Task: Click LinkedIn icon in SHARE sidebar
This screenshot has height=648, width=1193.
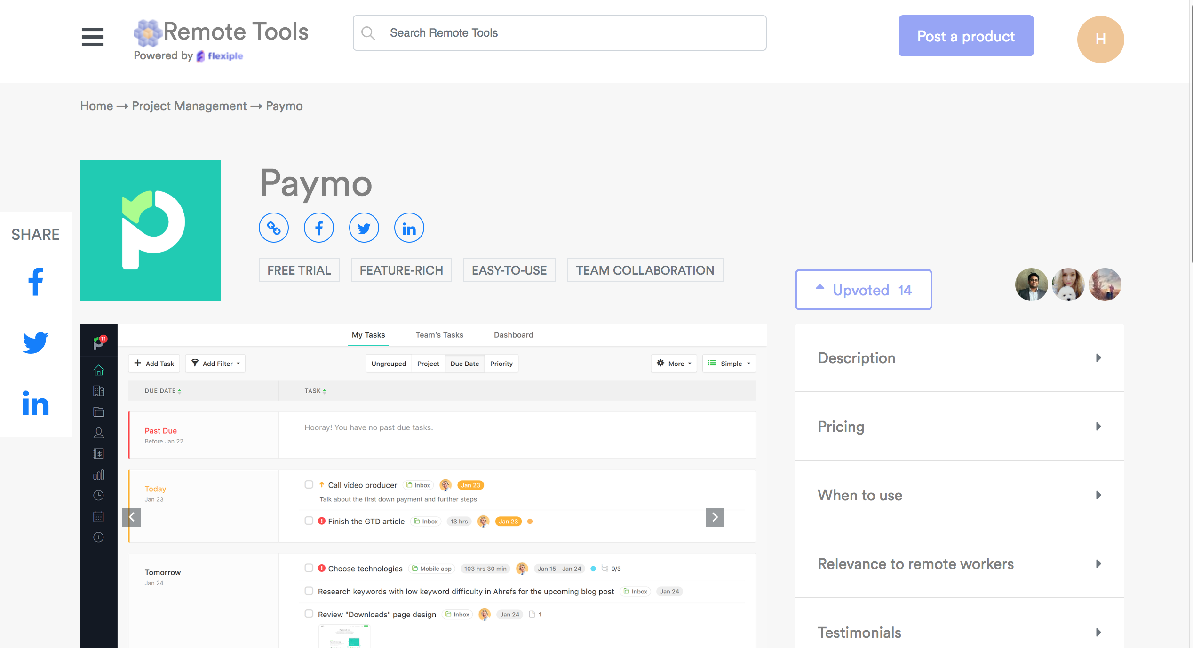Action: tap(36, 403)
